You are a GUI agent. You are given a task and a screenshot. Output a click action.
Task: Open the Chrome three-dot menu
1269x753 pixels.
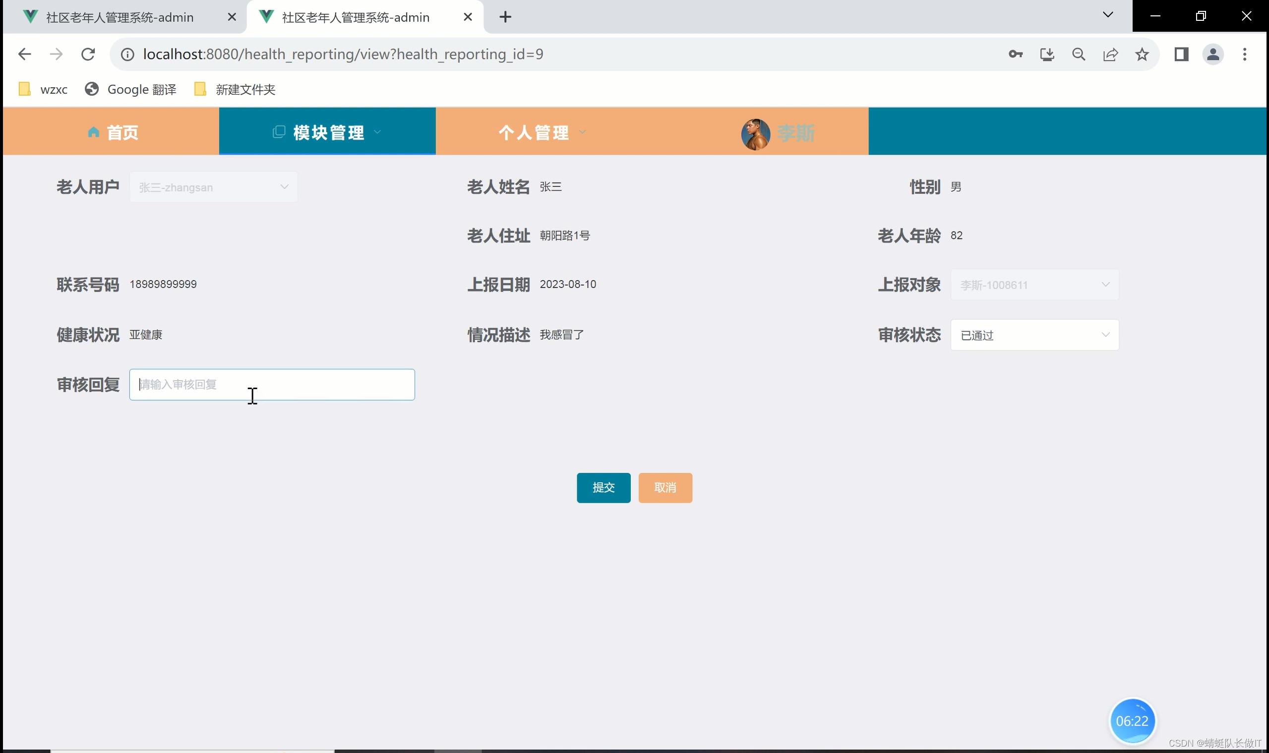[x=1244, y=55]
